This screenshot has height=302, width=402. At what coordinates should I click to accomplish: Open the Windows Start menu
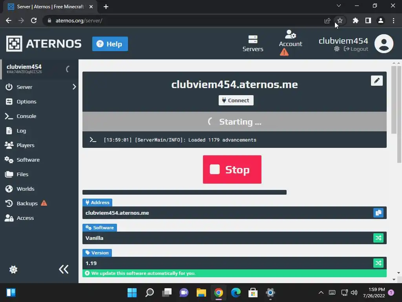[x=132, y=293]
